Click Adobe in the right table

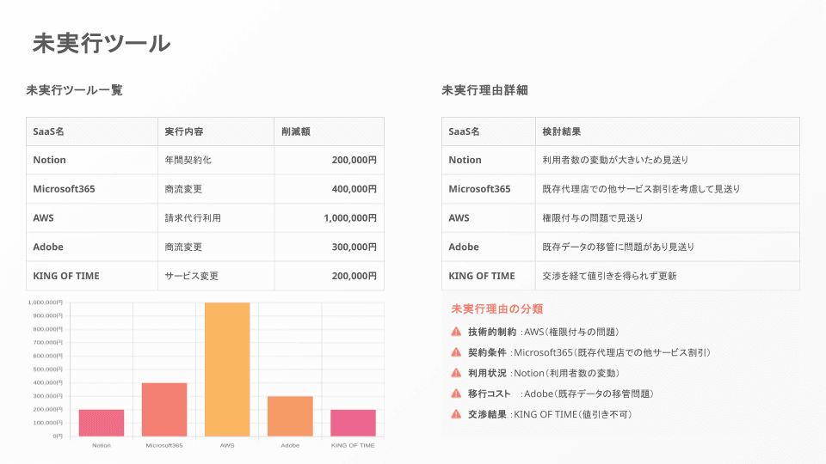pos(464,247)
